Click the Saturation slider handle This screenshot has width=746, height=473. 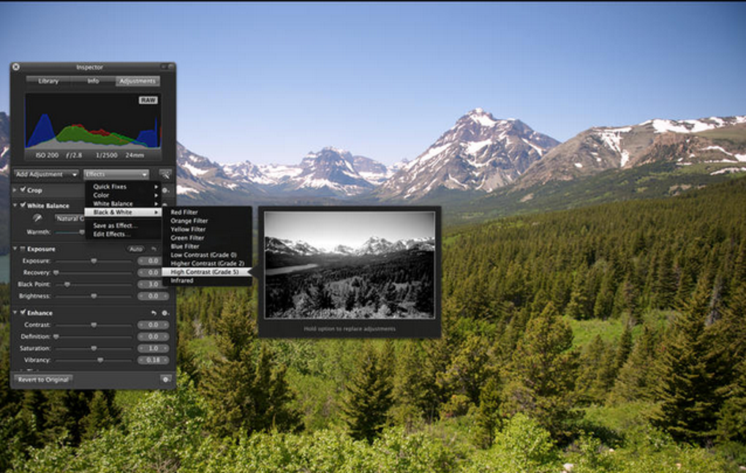coord(94,348)
